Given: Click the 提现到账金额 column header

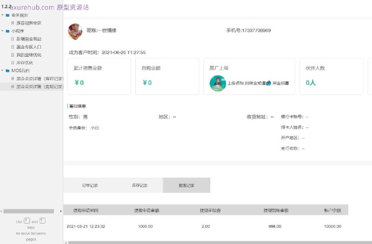Looking at the screenshot, I should pos(276,211).
